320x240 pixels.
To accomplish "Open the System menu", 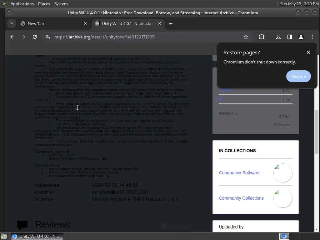I will click(x=61, y=4).
